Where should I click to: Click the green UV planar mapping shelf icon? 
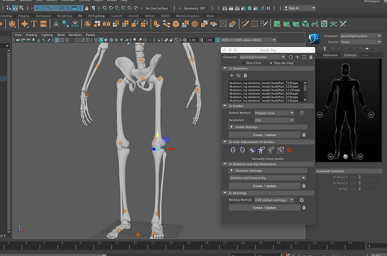coord(277,24)
